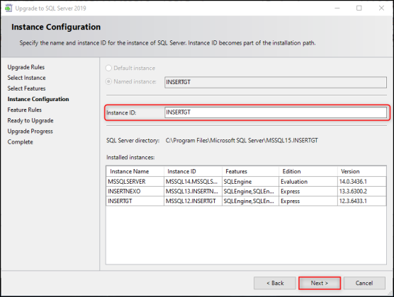
Task: Maximize the upgrade wizard window
Action: [359, 8]
